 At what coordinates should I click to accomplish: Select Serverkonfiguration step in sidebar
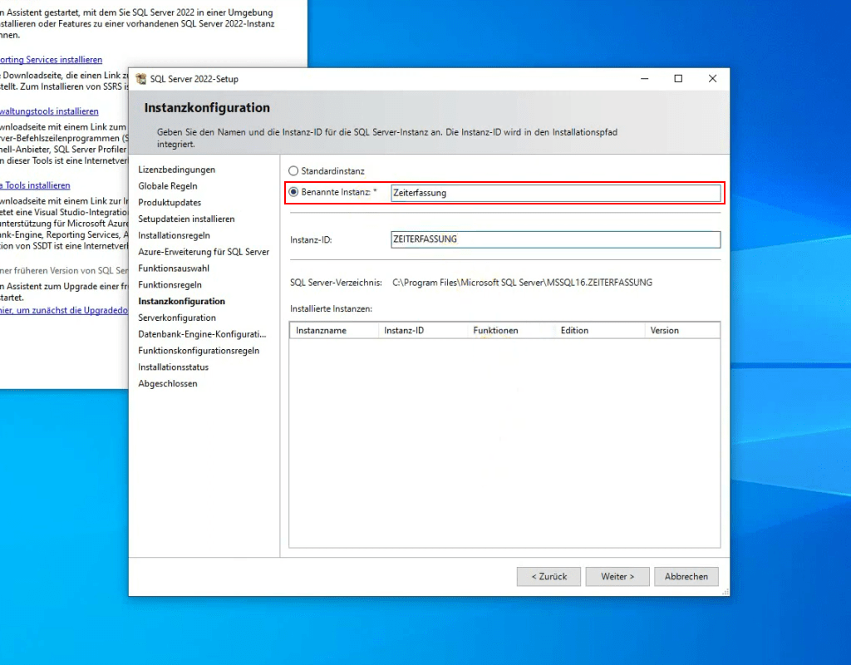coord(177,318)
